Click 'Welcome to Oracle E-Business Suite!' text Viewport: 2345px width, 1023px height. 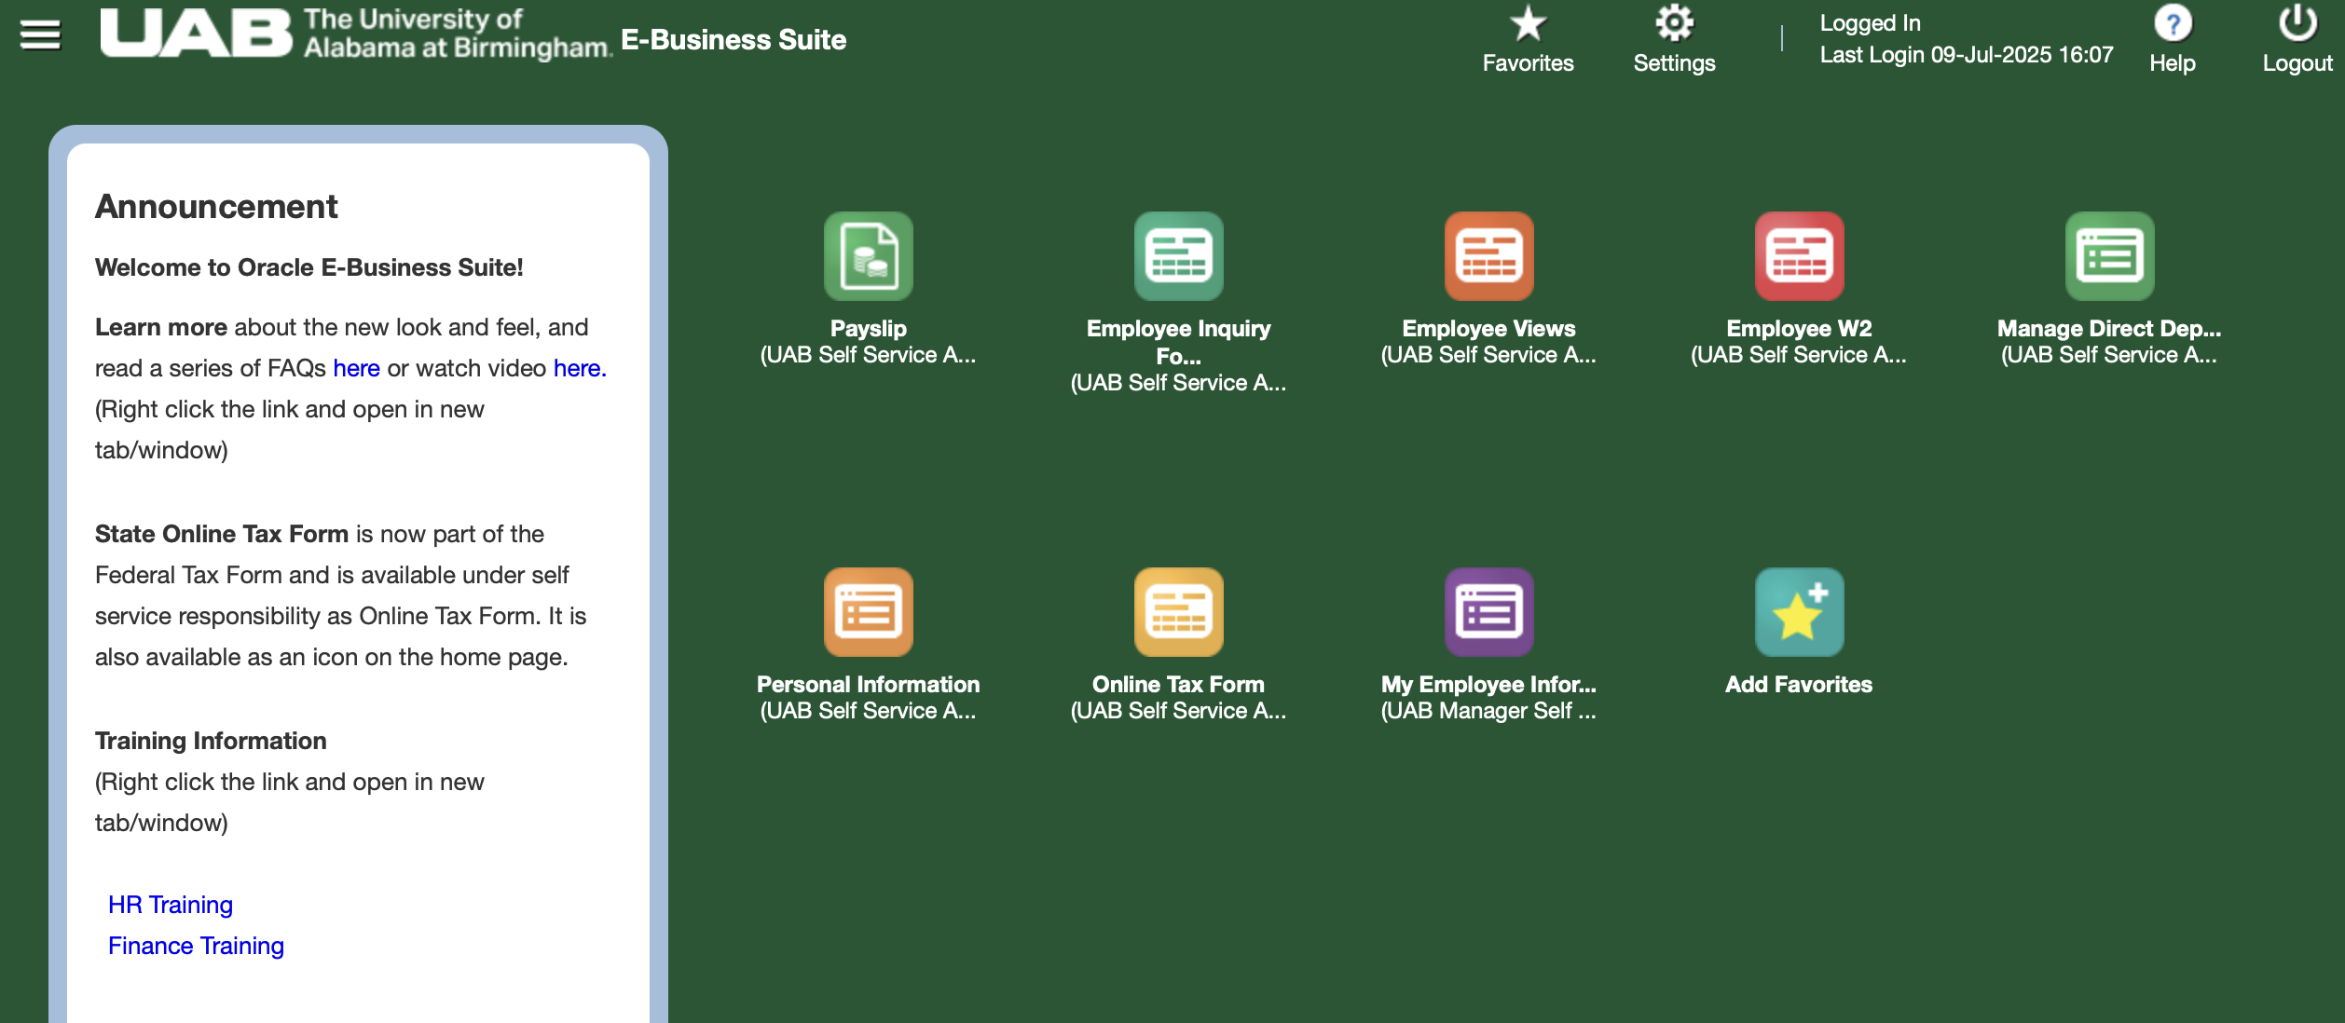(x=309, y=267)
